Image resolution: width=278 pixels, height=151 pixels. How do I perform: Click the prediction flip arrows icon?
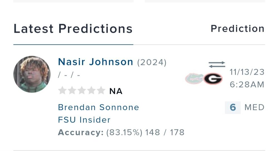click(217, 64)
